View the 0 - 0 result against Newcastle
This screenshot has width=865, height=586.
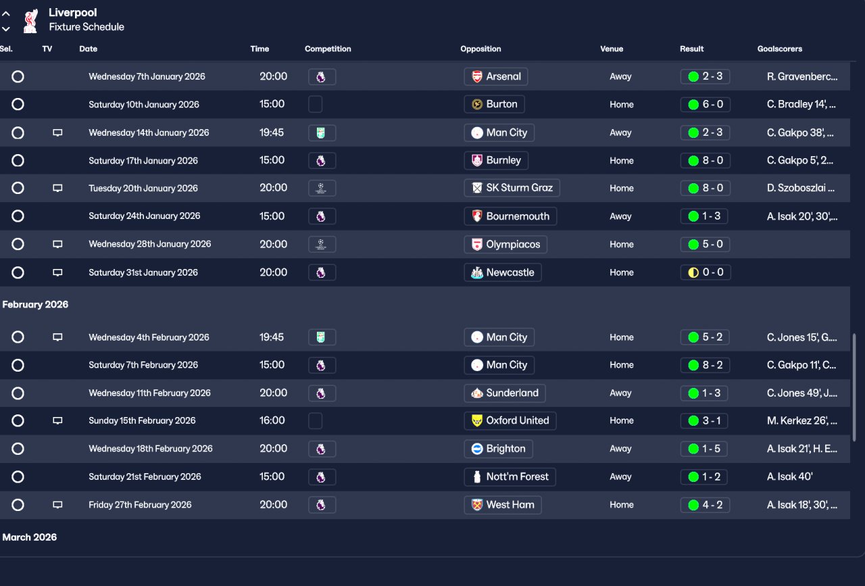[x=705, y=272]
